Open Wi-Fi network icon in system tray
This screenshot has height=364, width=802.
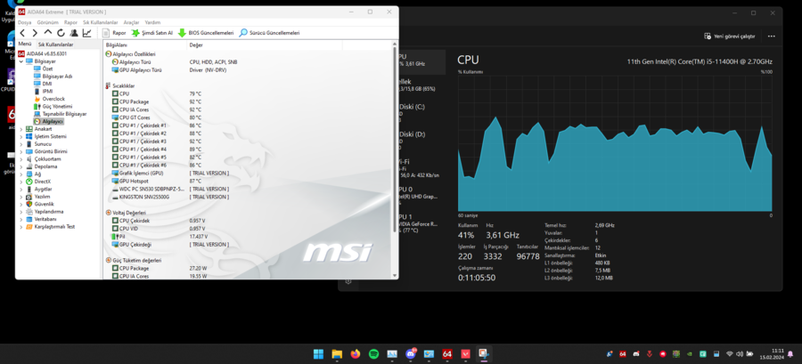pos(730,354)
